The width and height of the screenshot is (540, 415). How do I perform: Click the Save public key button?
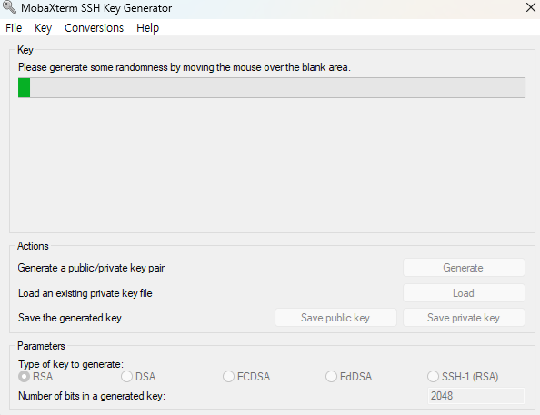[x=335, y=318]
